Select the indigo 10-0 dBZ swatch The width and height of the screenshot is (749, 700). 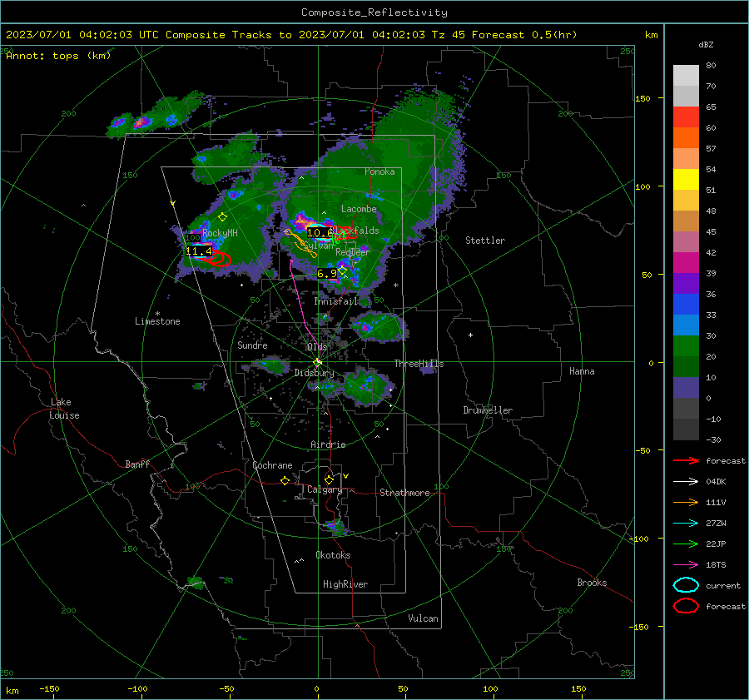coord(686,388)
